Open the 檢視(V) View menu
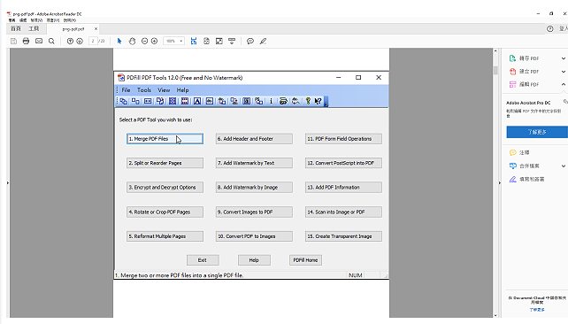This screenshot has width=568, height=324. (x=36, y=20)
